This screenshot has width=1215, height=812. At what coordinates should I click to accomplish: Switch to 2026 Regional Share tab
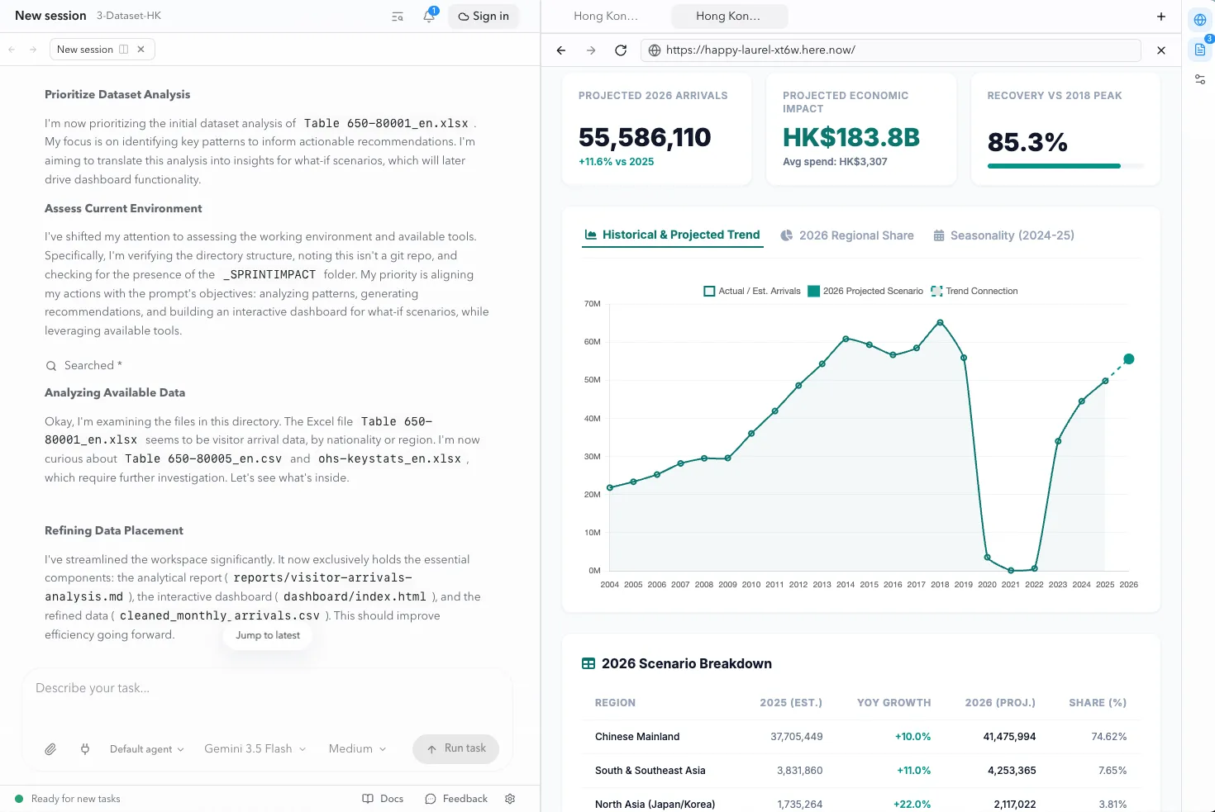847,235
